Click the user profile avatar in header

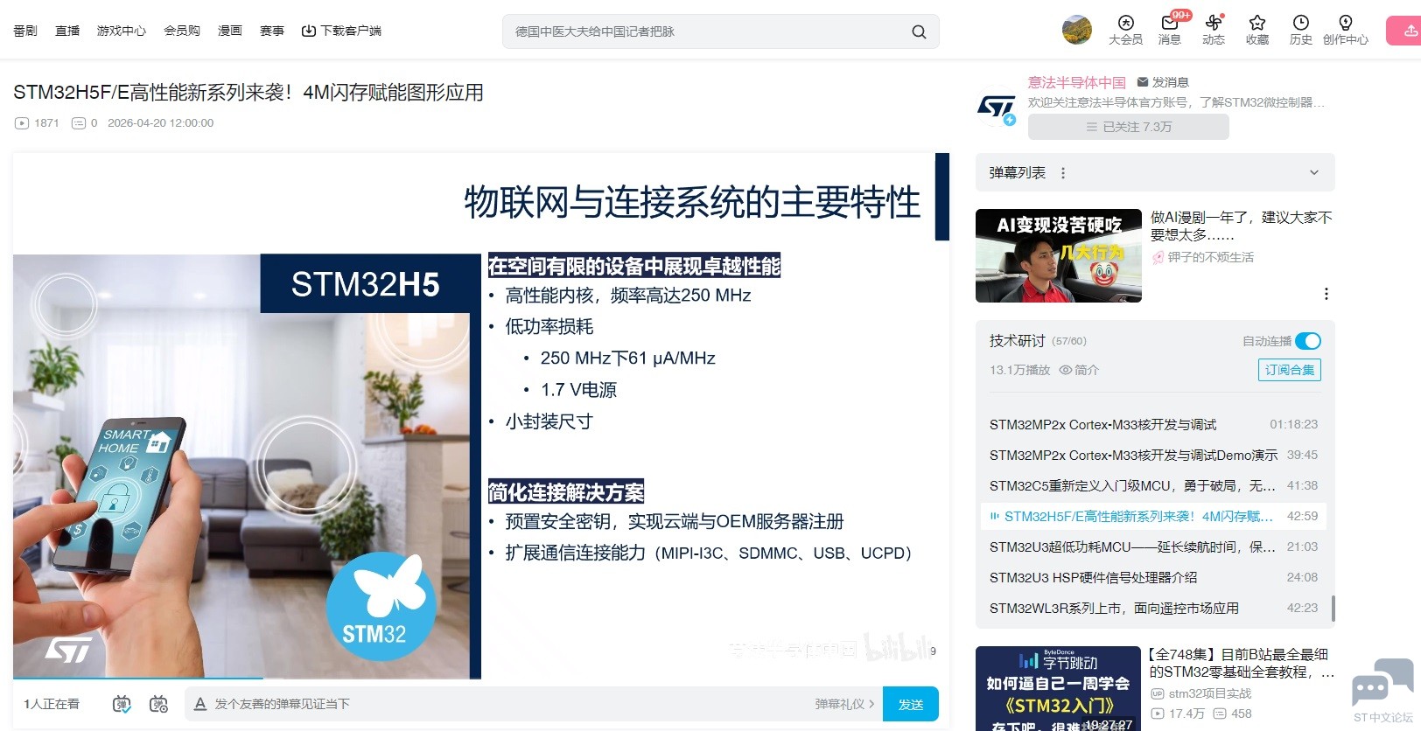(x=1077, y=30)
